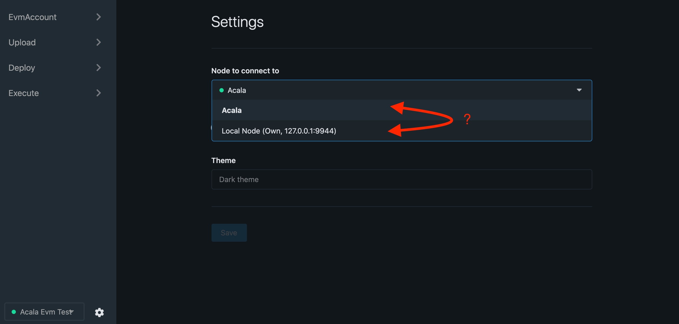
Task: Click the Node to connect to label
Action: click(245, 71)
